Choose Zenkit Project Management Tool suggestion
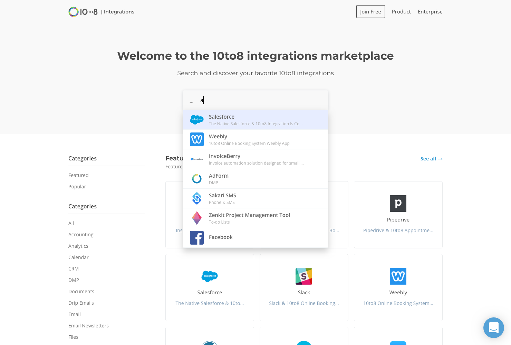This screenshot has height=345, width=511. (x=256, y=218)
